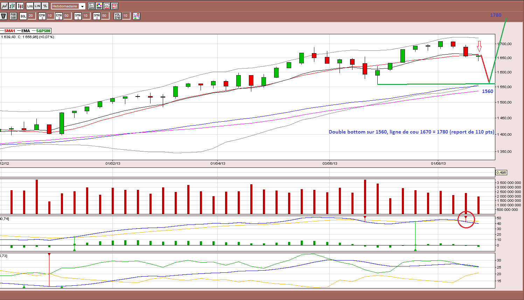Switch to line chart display
This screenshot has height=300, width=524.
[5, 6]
